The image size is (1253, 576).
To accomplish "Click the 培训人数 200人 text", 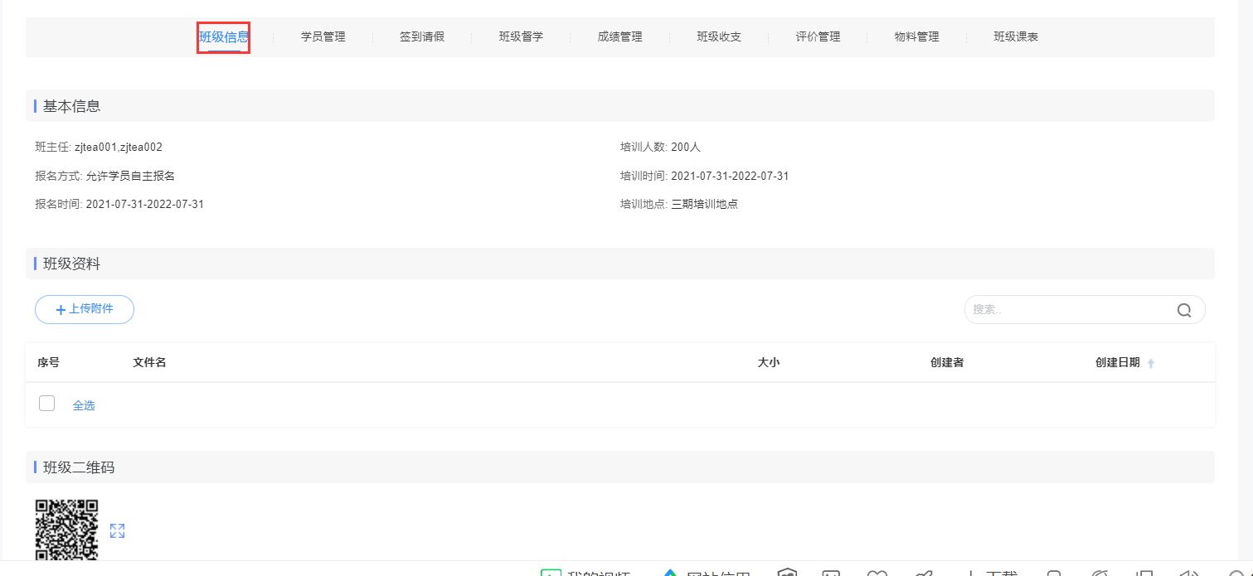I will (x=661, y=147).
